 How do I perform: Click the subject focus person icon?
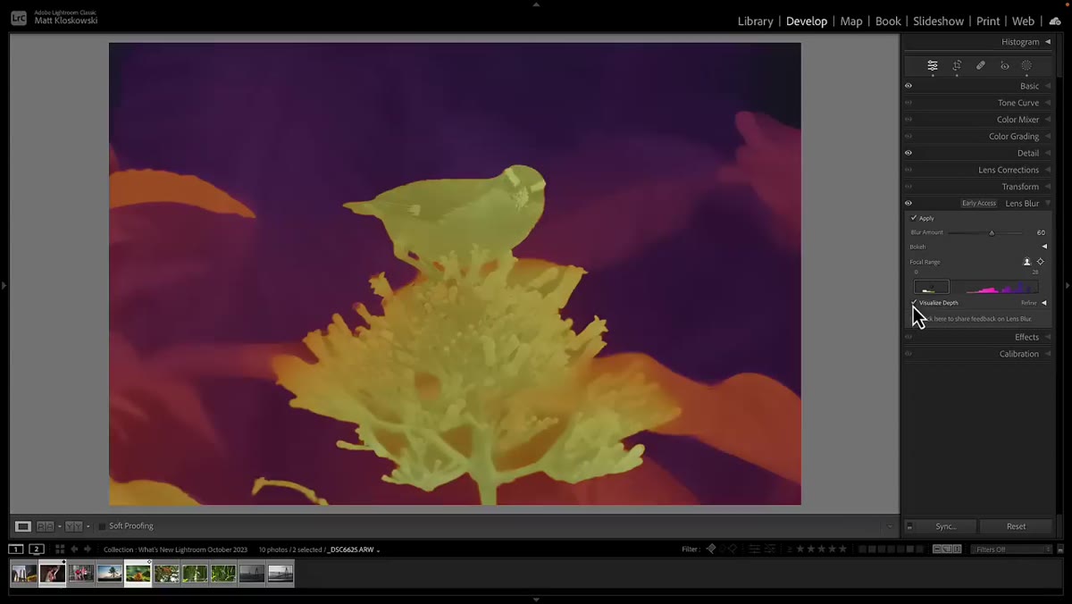1027,262
